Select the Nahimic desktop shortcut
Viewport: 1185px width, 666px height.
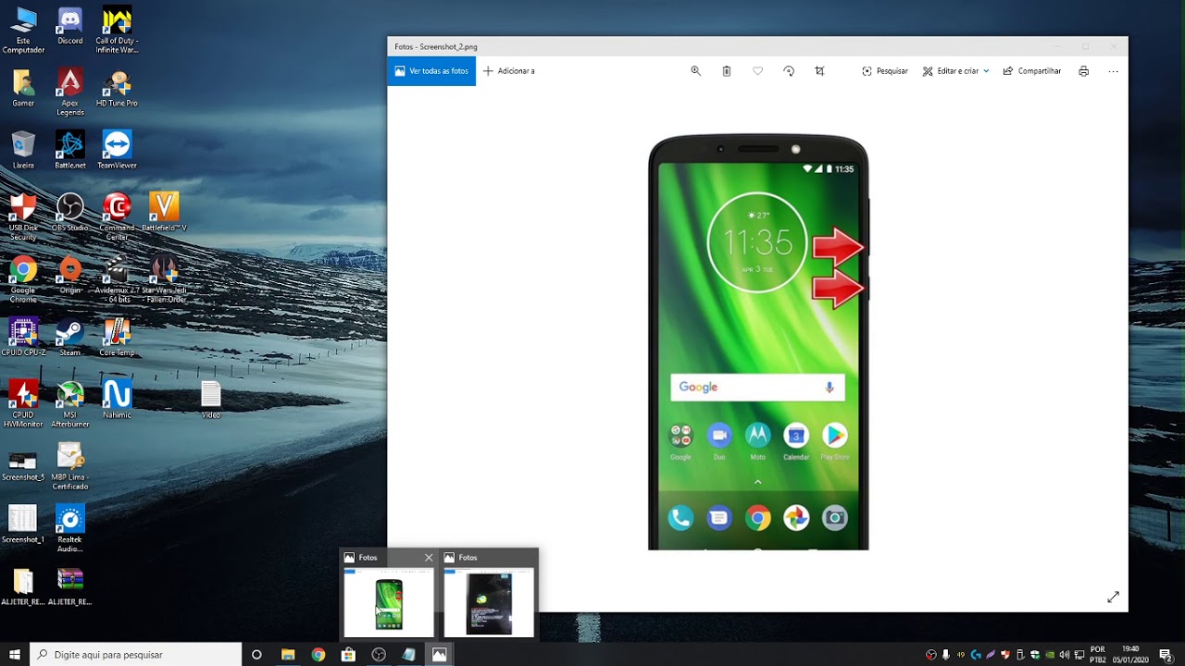coord(117,399)
